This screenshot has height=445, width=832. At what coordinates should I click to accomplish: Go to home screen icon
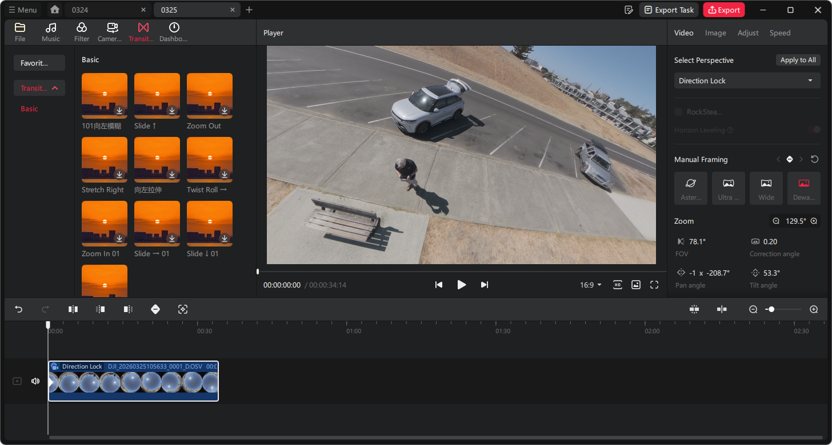tap(55, 10)
